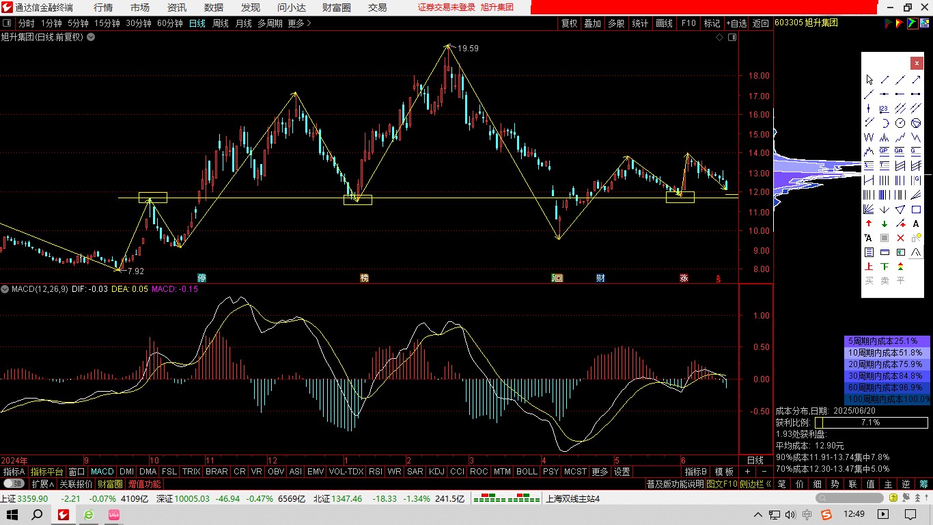933x525 pixels.
Task: Click the 筹 chip distribution tab
Action: [x=923, y=484]
